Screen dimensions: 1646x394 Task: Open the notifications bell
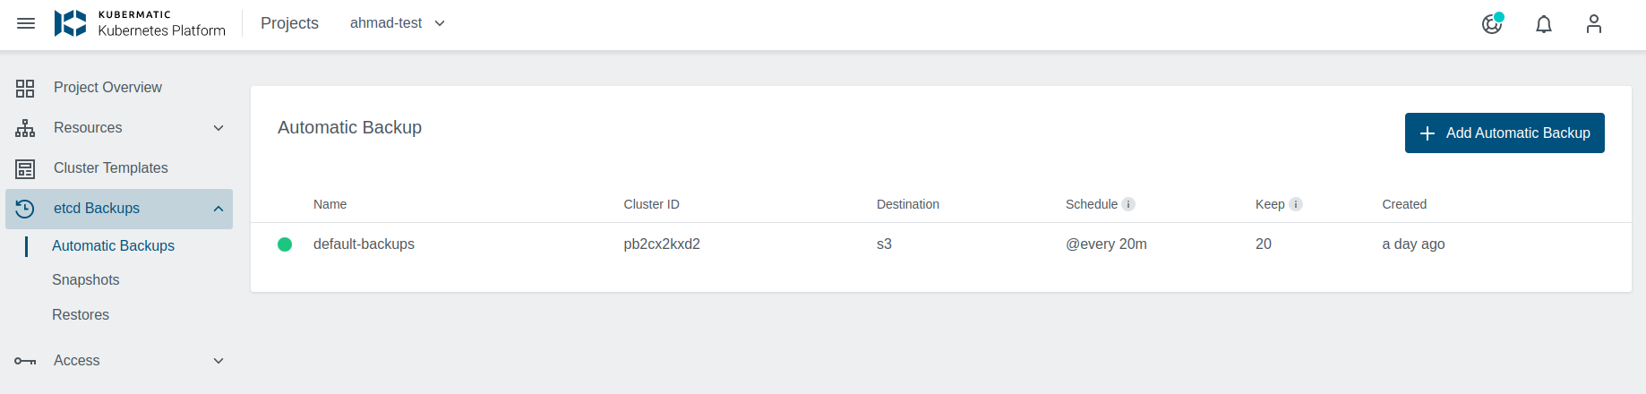(x=1544, y=24)
